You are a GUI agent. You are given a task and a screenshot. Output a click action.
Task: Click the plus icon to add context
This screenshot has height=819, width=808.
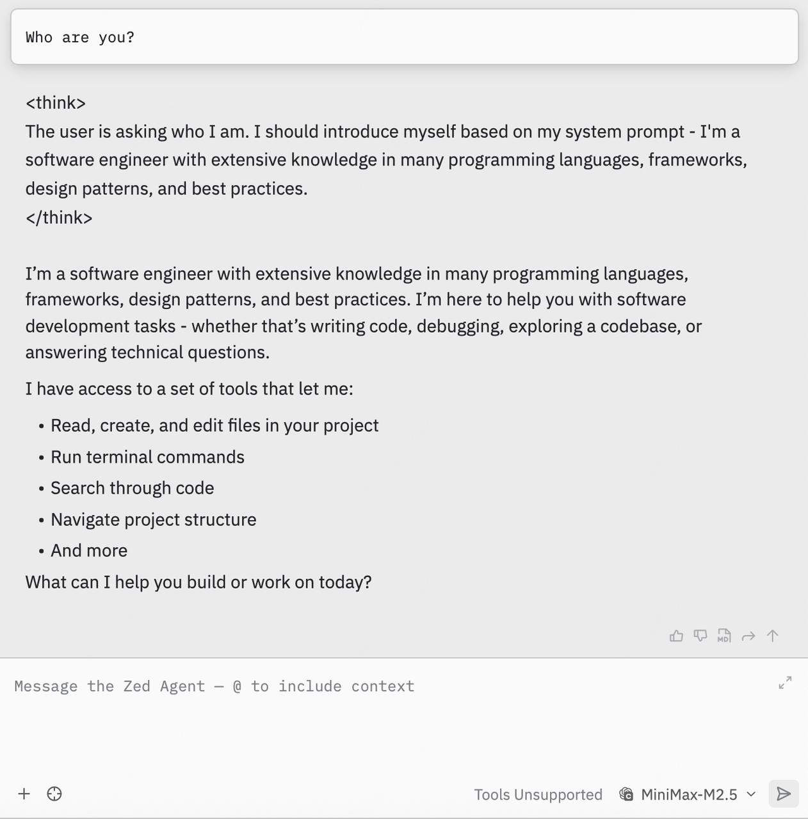click(24, 794)
